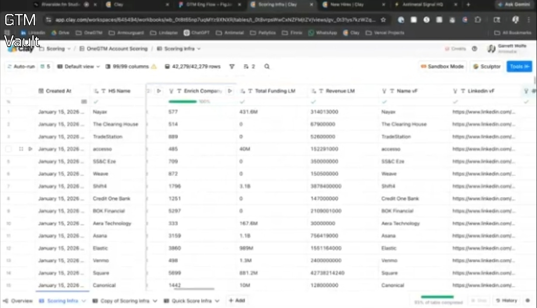Viewport: 537px width, 308px height.
Task: Add a new table with Add button
Action: point(236,301)
